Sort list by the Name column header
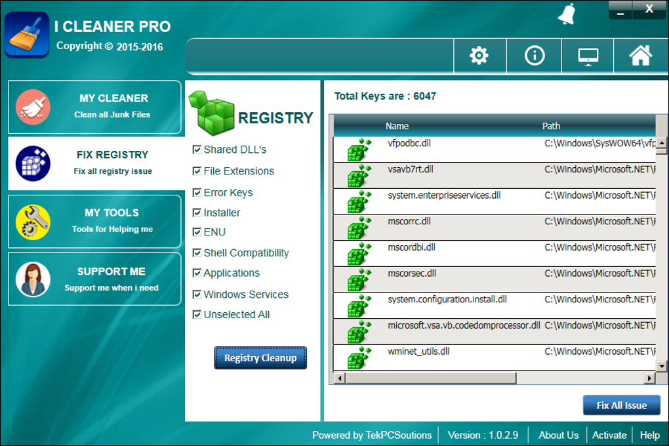 [397, 126]
